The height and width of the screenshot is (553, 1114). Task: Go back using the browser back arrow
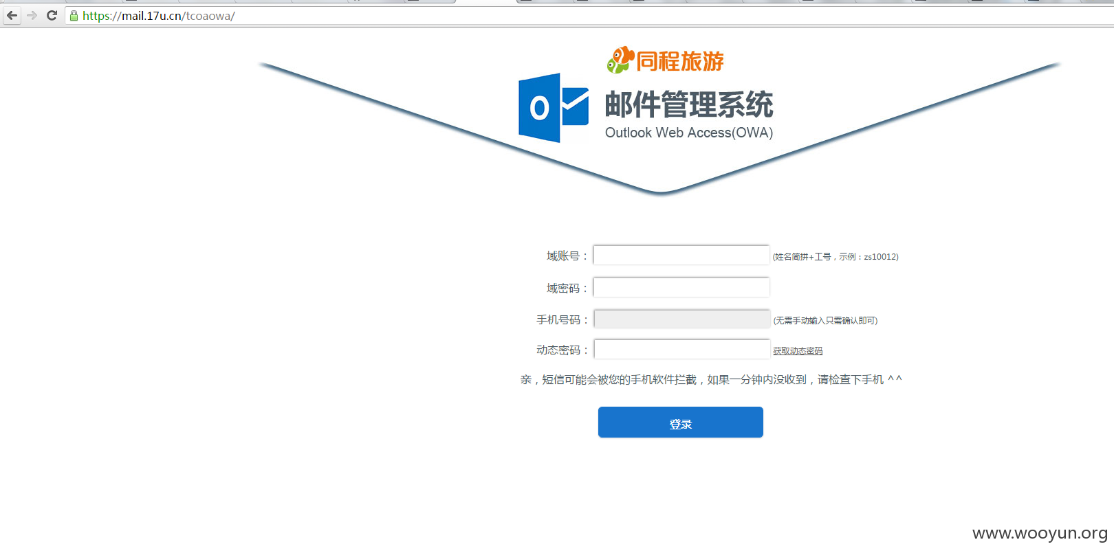click(x=12, y=15)
